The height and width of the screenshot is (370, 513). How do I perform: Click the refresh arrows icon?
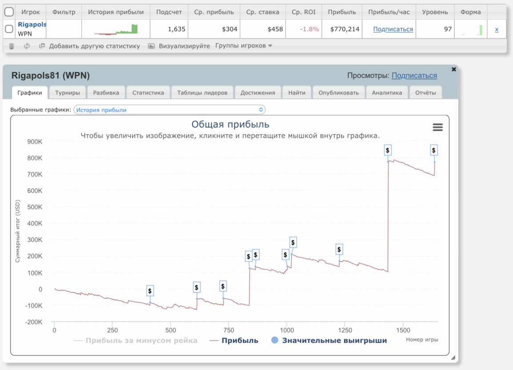tap(27, 46)
